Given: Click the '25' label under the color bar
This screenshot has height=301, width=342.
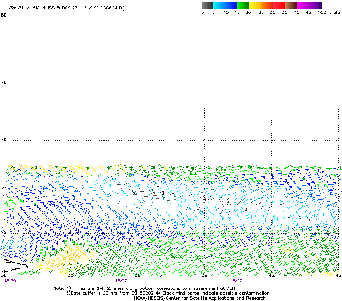Looking at the screenshot, I should (261, 13).
